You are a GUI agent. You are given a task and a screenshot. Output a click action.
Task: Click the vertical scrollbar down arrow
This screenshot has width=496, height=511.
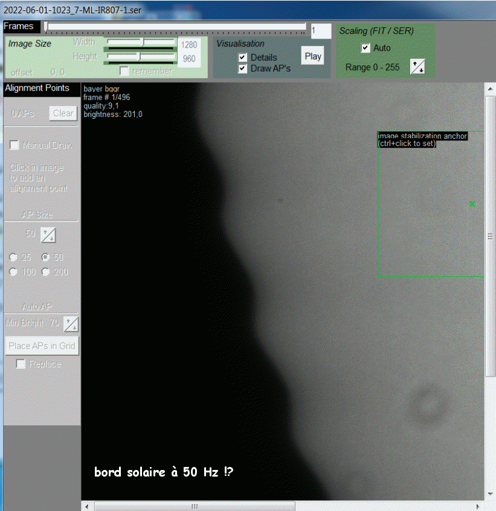coord(490,495)
